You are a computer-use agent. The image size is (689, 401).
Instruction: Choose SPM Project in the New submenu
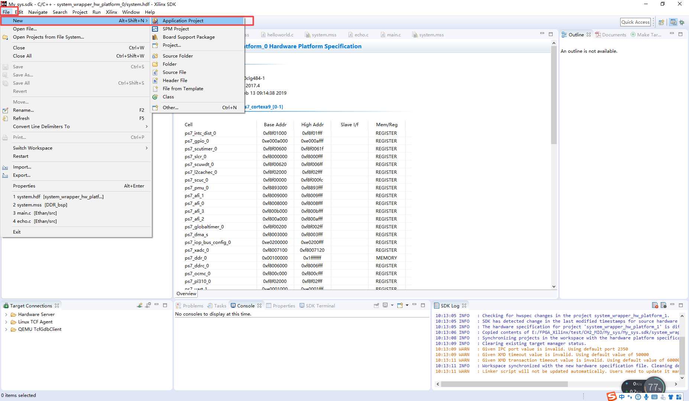coord(197,29)
